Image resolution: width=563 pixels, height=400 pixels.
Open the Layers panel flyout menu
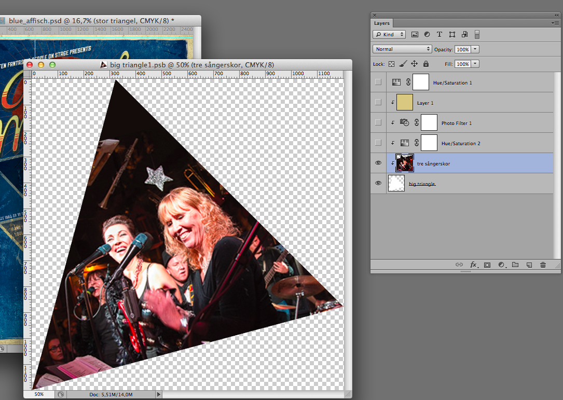(555, 23)
